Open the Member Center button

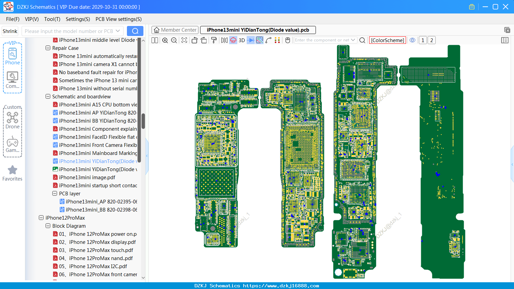175,30
